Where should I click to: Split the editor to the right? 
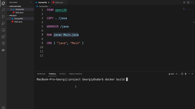pos(188,2)
